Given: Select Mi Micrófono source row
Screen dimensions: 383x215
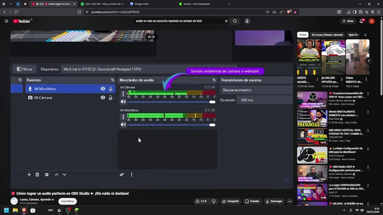Looking at the screenshot, I should click(x=70, y=89).
